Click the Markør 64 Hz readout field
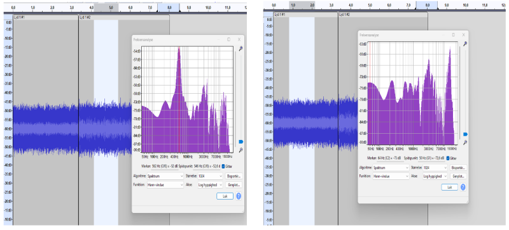 click(391, 158)
